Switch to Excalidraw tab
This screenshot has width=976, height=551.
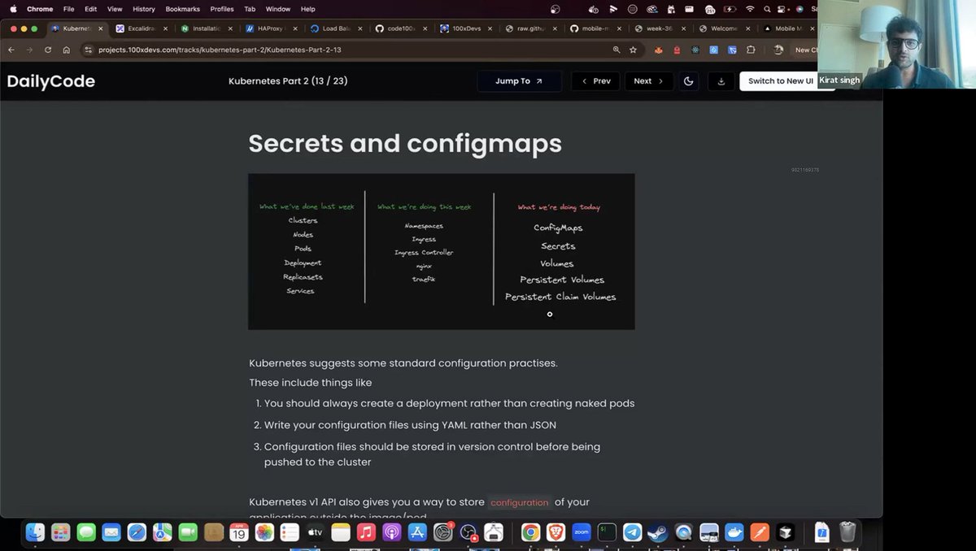(140, 28)
